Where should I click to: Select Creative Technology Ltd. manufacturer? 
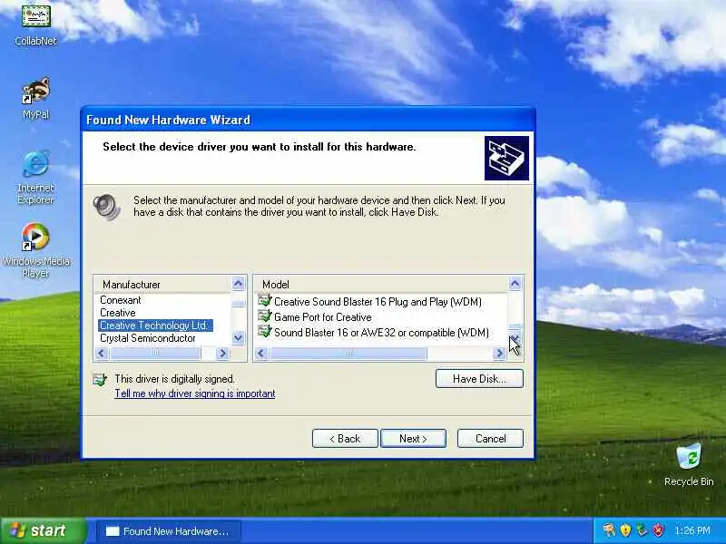click(x=155, y=325)
